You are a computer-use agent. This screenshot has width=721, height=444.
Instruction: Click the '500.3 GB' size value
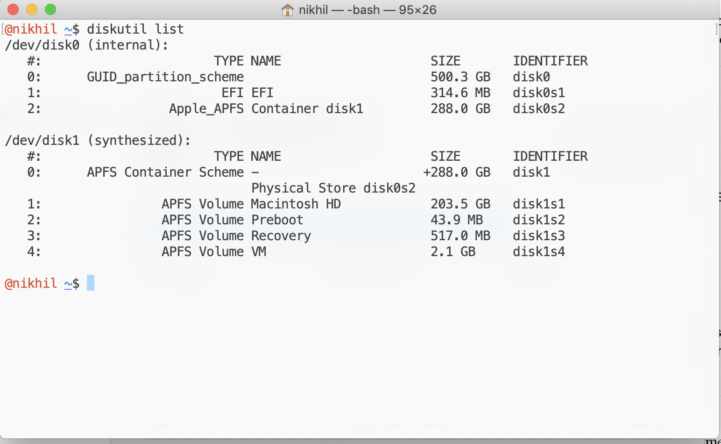coord(460,77)
